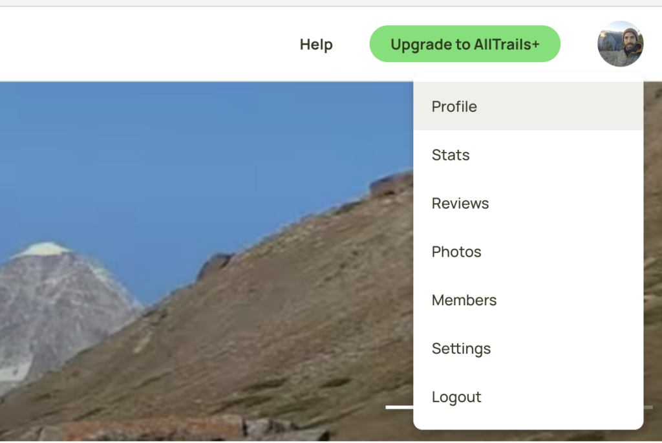Open Stats from the dropdown menu
Screen dimensions: 662x443
click(x=451, y=155)
